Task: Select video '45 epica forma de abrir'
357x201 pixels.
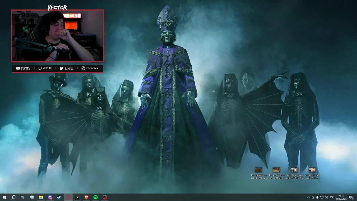Action: coord(312,173)
